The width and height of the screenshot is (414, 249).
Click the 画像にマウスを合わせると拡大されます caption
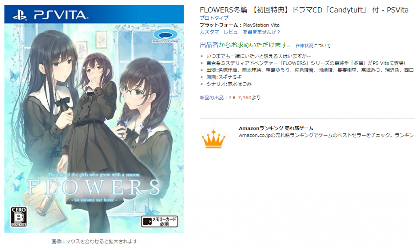(x=94, y=241)
